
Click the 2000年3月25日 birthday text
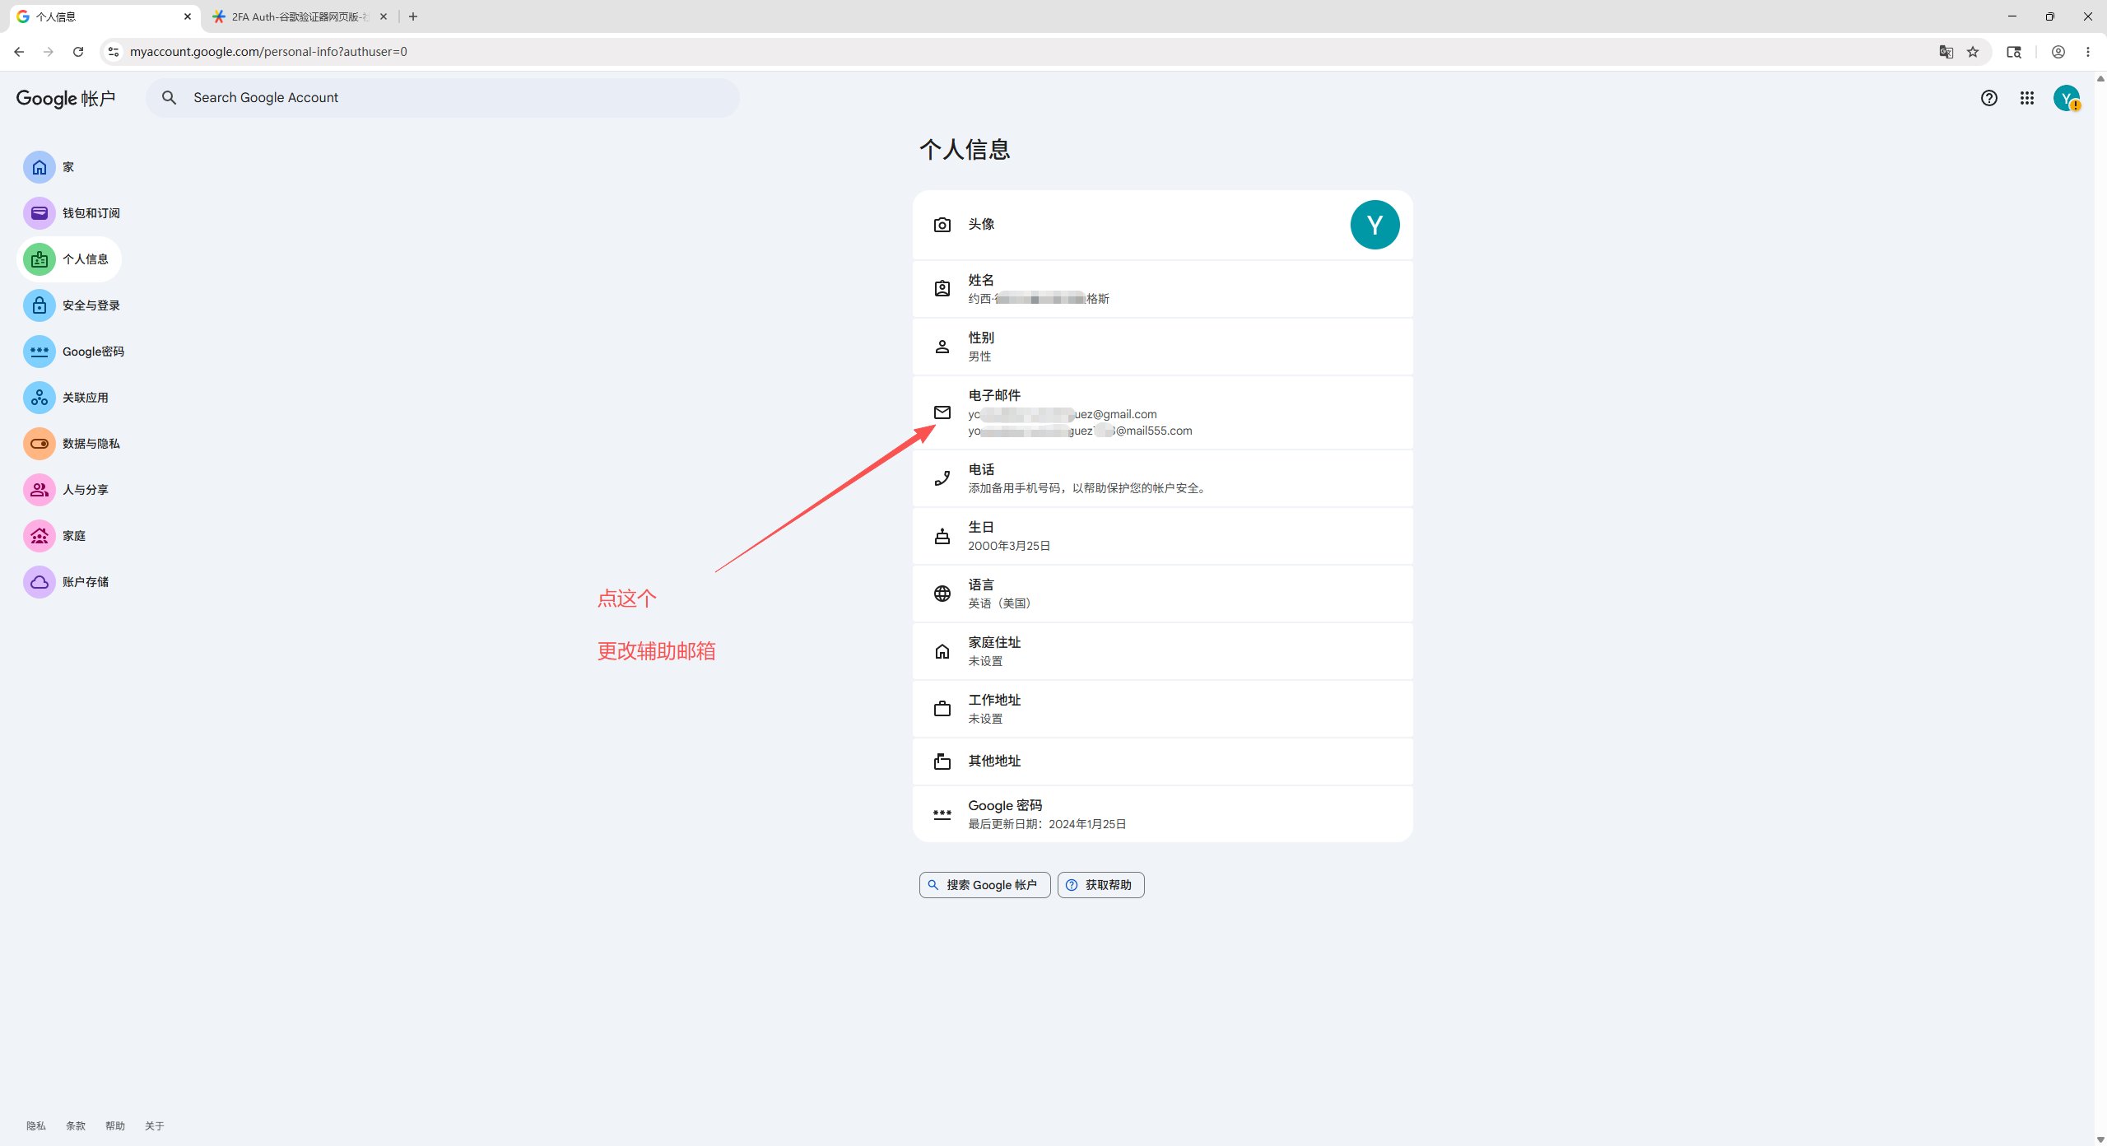point(1009,546)
